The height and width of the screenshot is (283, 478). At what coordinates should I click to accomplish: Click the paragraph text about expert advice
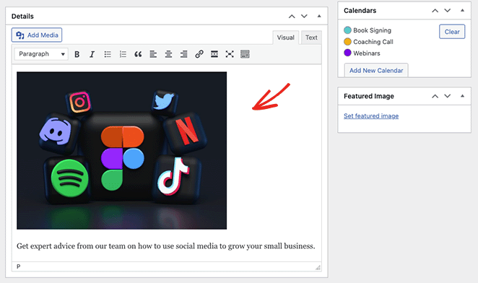(166, 246)
